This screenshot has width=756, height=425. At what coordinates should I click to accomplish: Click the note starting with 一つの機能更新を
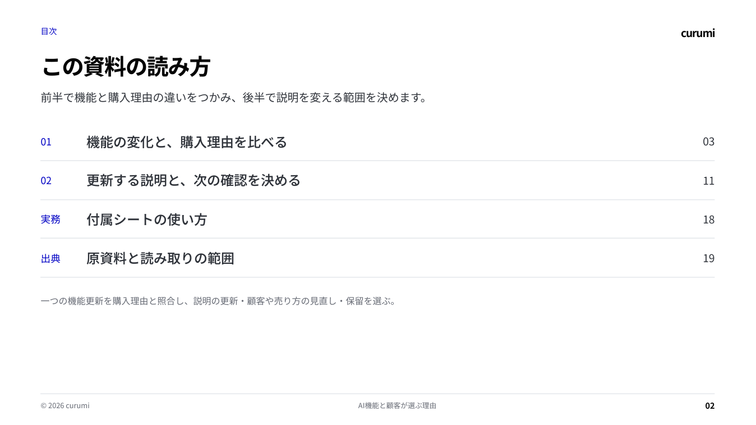click(219, 301)
